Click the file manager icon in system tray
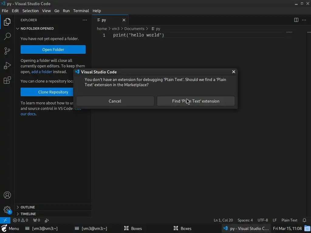The height and width of the screenshot is (233, 311). [308, 228]
